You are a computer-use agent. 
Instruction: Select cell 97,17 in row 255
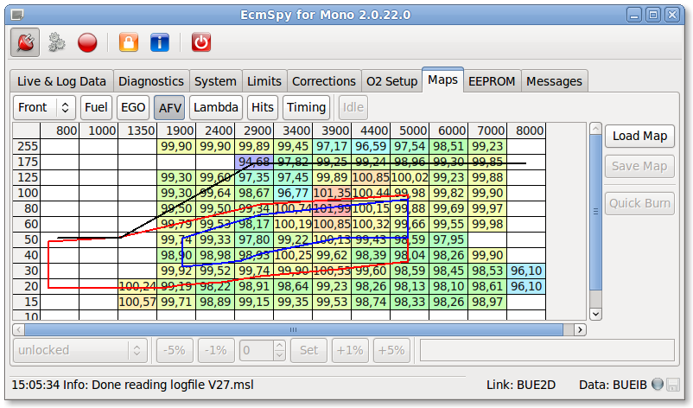pyautogui.click(x=332, y=146)
